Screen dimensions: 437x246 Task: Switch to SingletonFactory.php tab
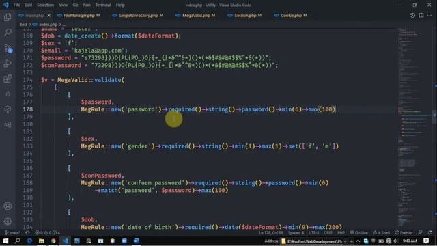pos(138,15)
